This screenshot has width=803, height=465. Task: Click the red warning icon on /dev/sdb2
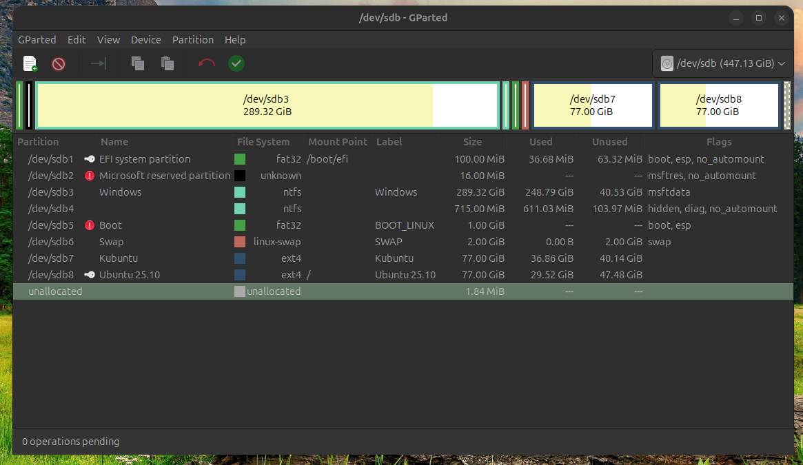[90, 176]
